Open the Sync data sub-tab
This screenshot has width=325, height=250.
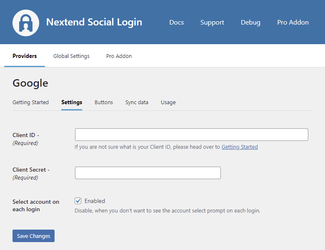[x=137, y=102]
